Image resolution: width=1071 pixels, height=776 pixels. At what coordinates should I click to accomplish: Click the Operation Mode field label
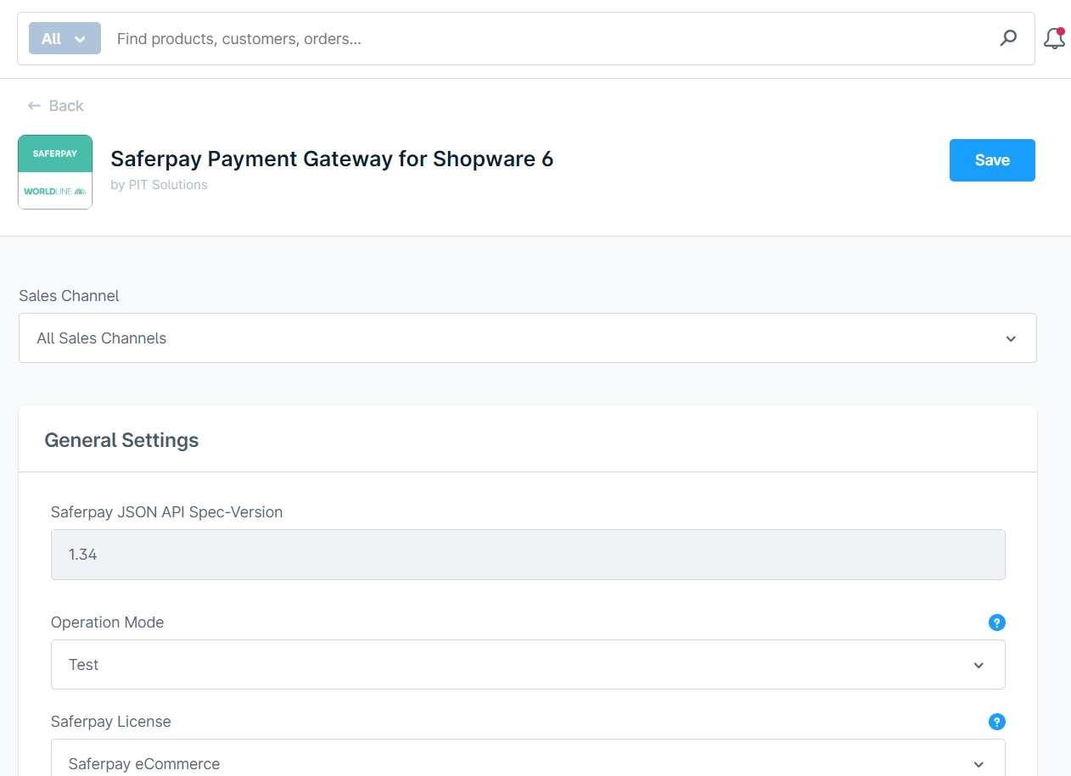pos(107,622)
